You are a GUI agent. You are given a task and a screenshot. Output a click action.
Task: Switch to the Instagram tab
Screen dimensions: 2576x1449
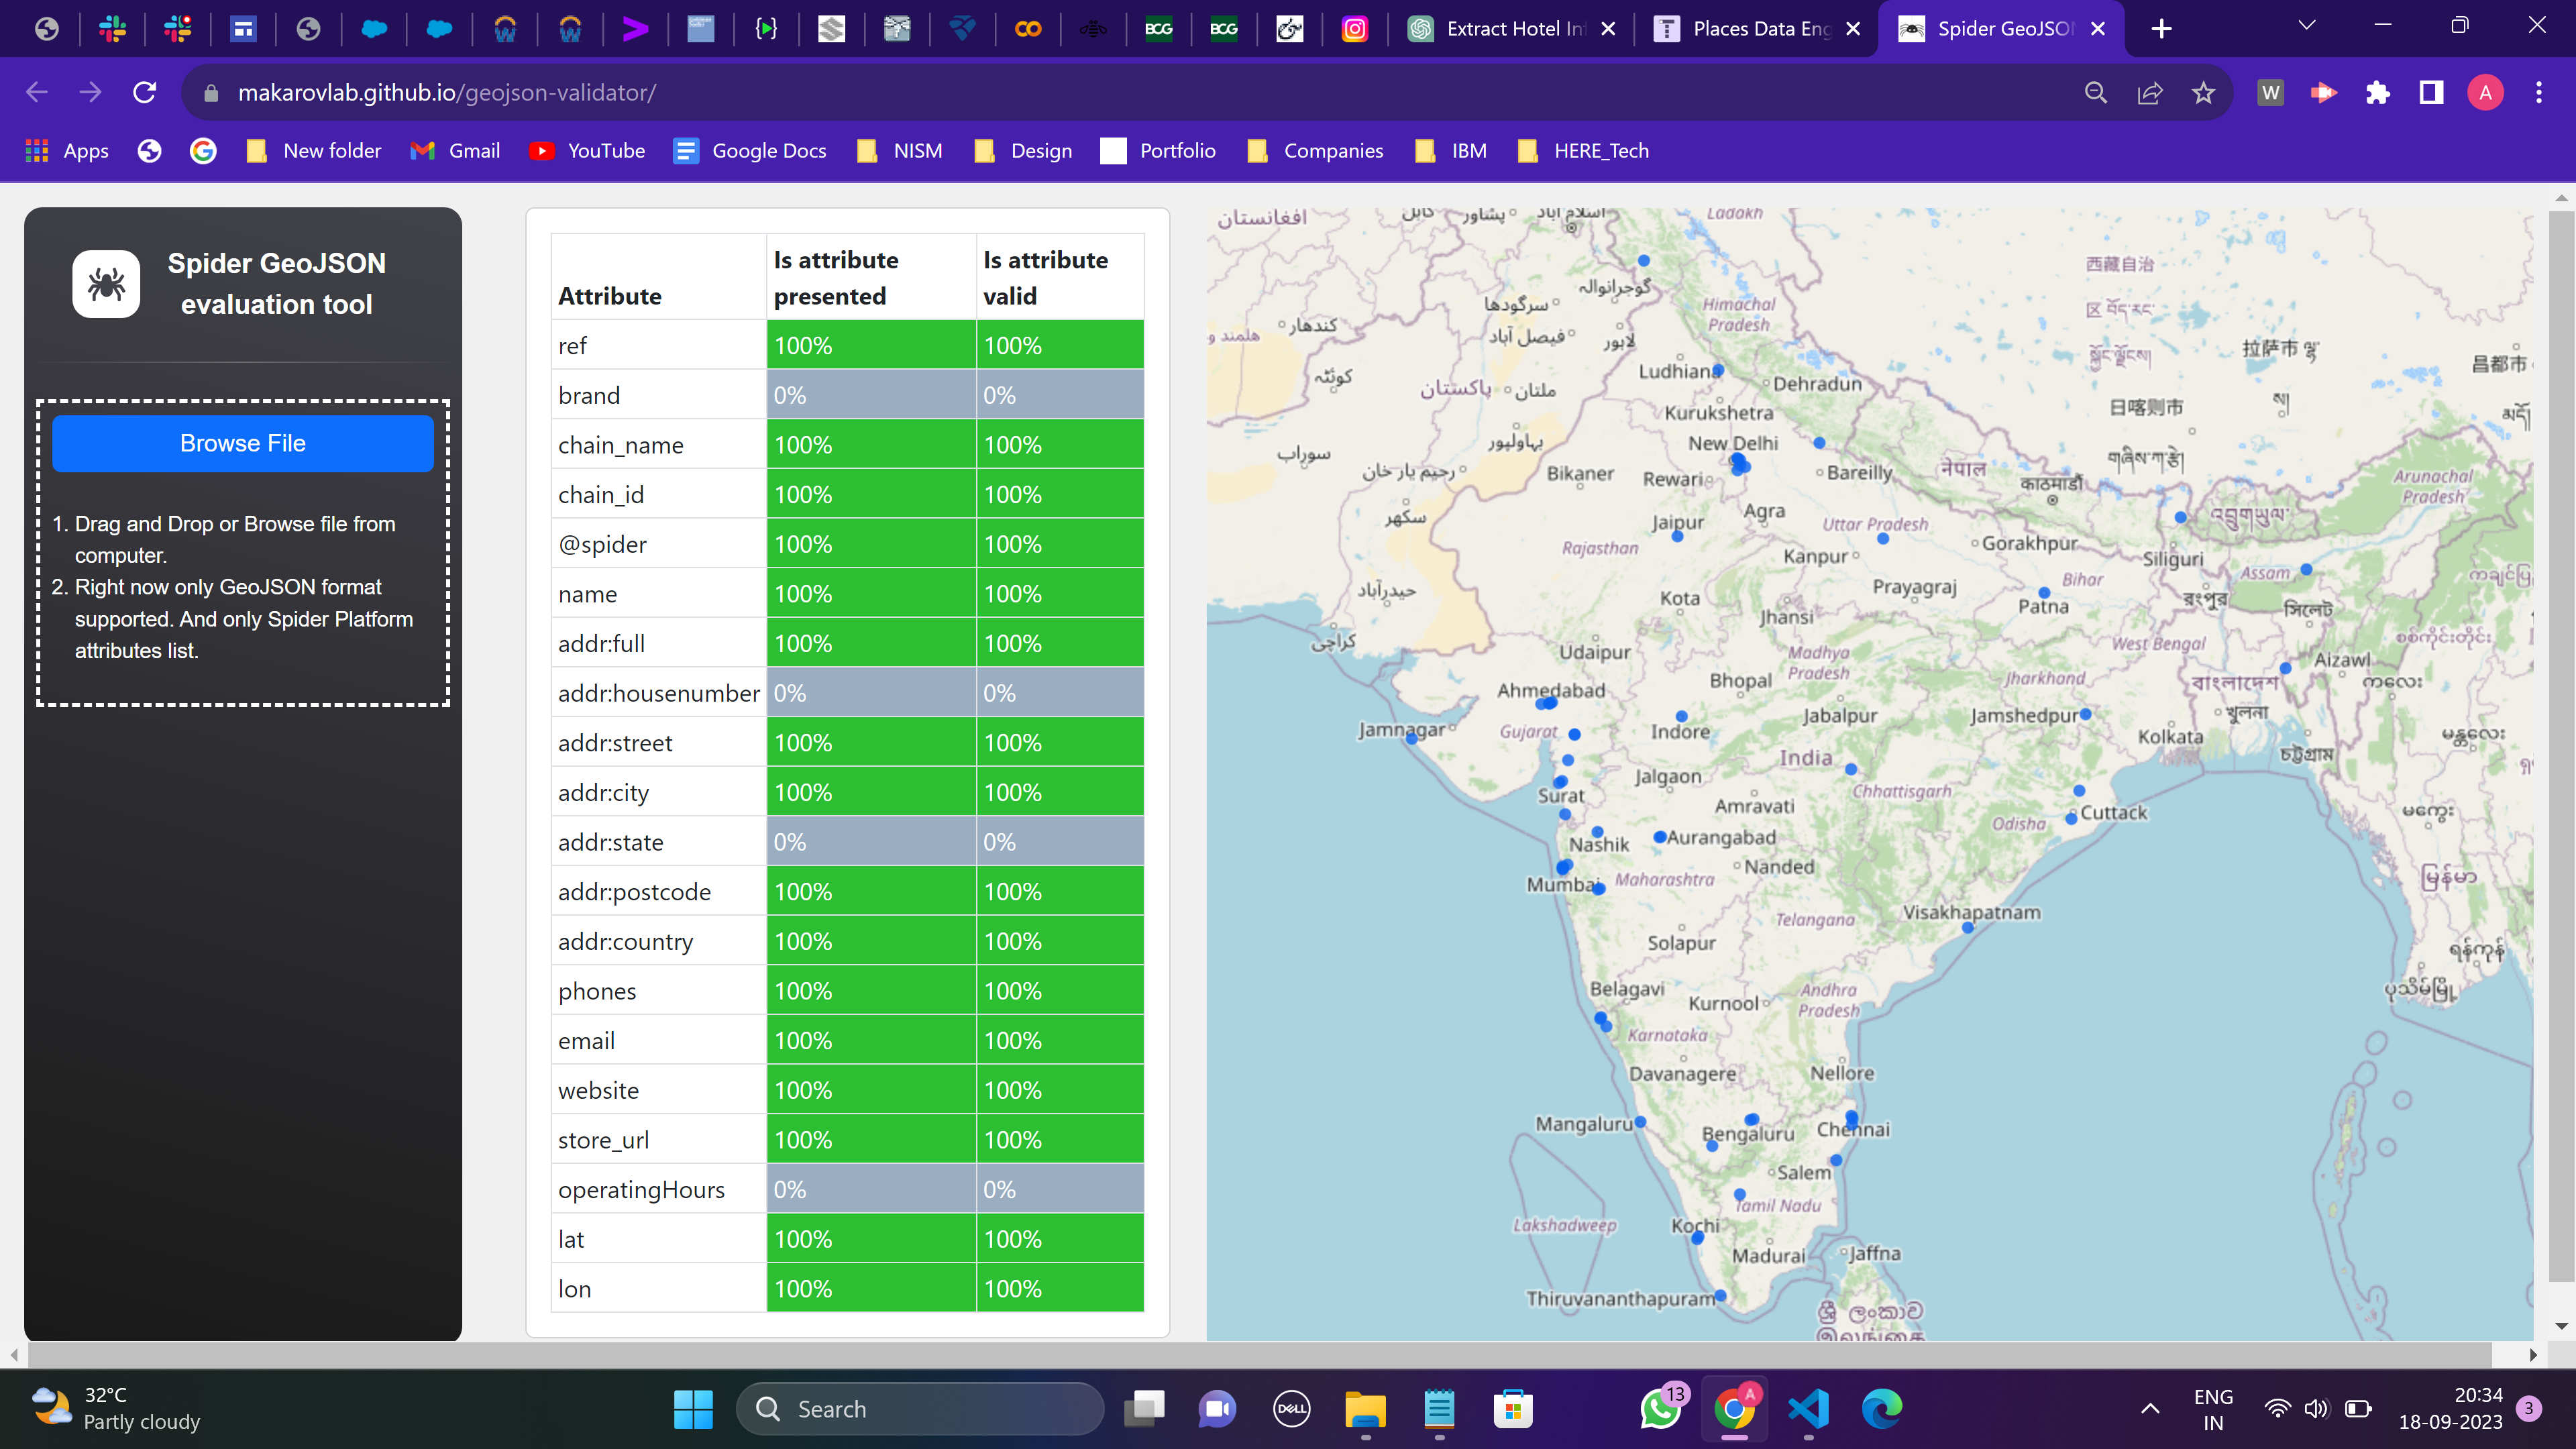coord(1355,29)
